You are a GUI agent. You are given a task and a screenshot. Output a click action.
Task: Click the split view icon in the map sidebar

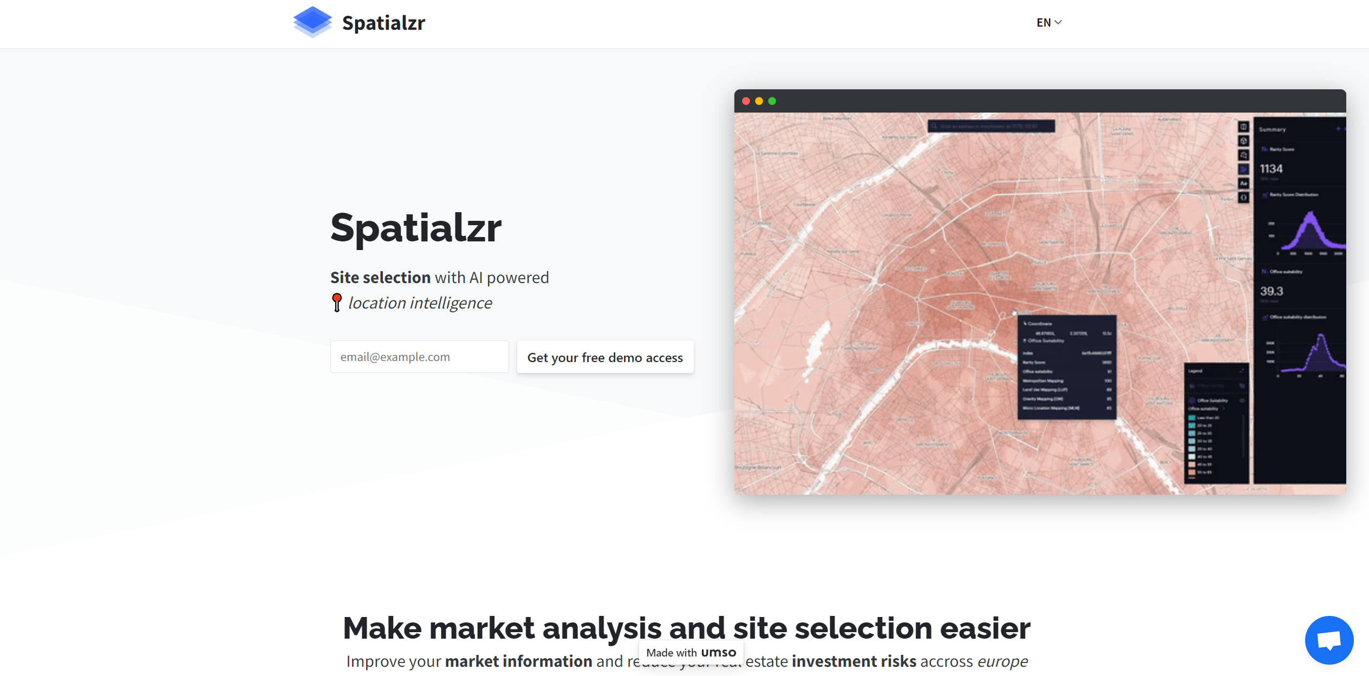(1243, 127)
